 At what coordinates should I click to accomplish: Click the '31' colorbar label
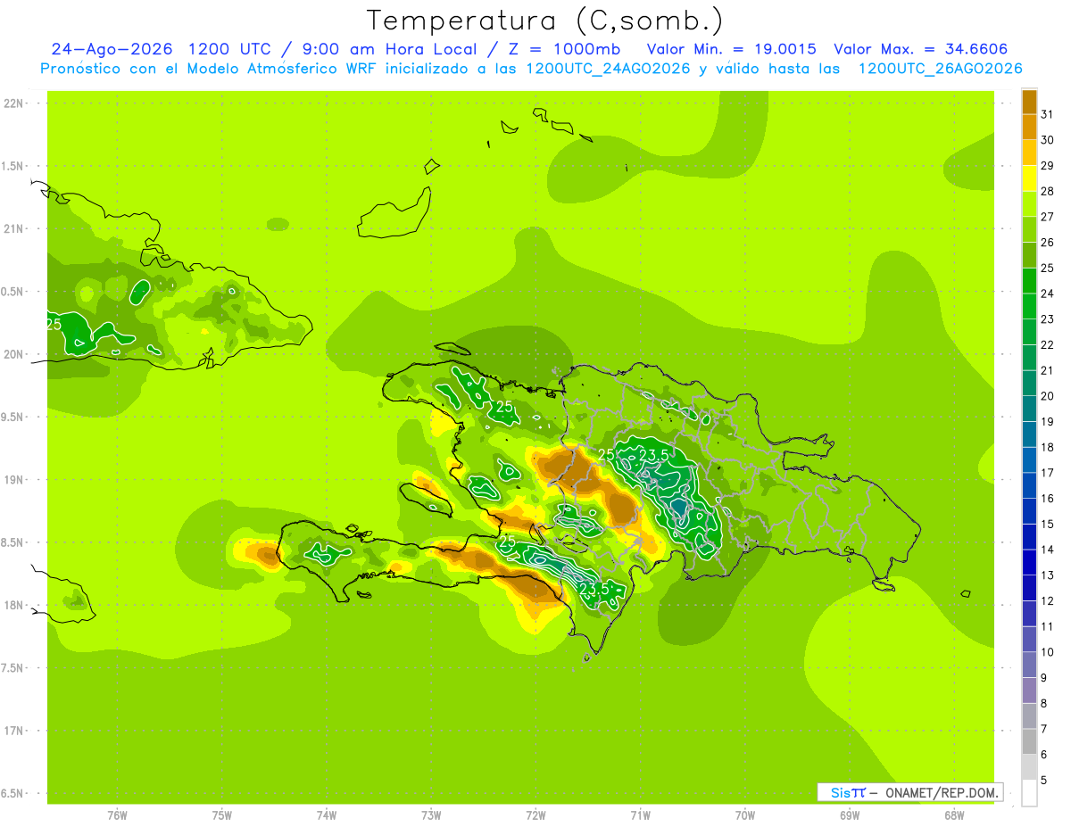click(1047, 114)
